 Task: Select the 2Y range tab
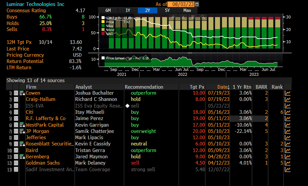coord(148,10)
